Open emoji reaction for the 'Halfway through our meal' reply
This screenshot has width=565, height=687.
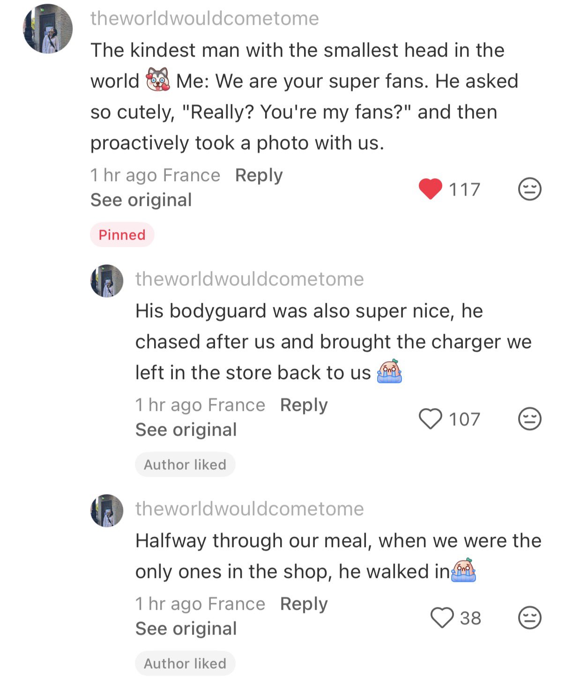point(529,618)
